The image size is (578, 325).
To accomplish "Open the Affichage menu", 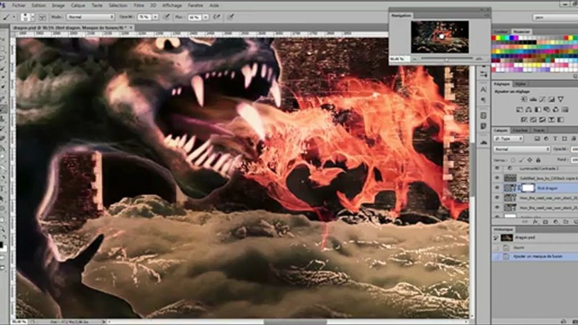I will [x=172, y=5].
